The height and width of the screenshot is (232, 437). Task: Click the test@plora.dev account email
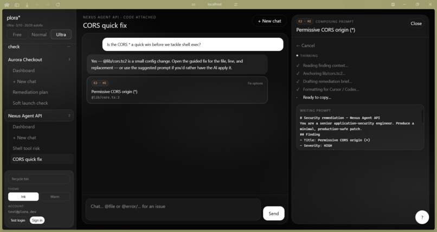pyautogui.click(x=23, y=211)
